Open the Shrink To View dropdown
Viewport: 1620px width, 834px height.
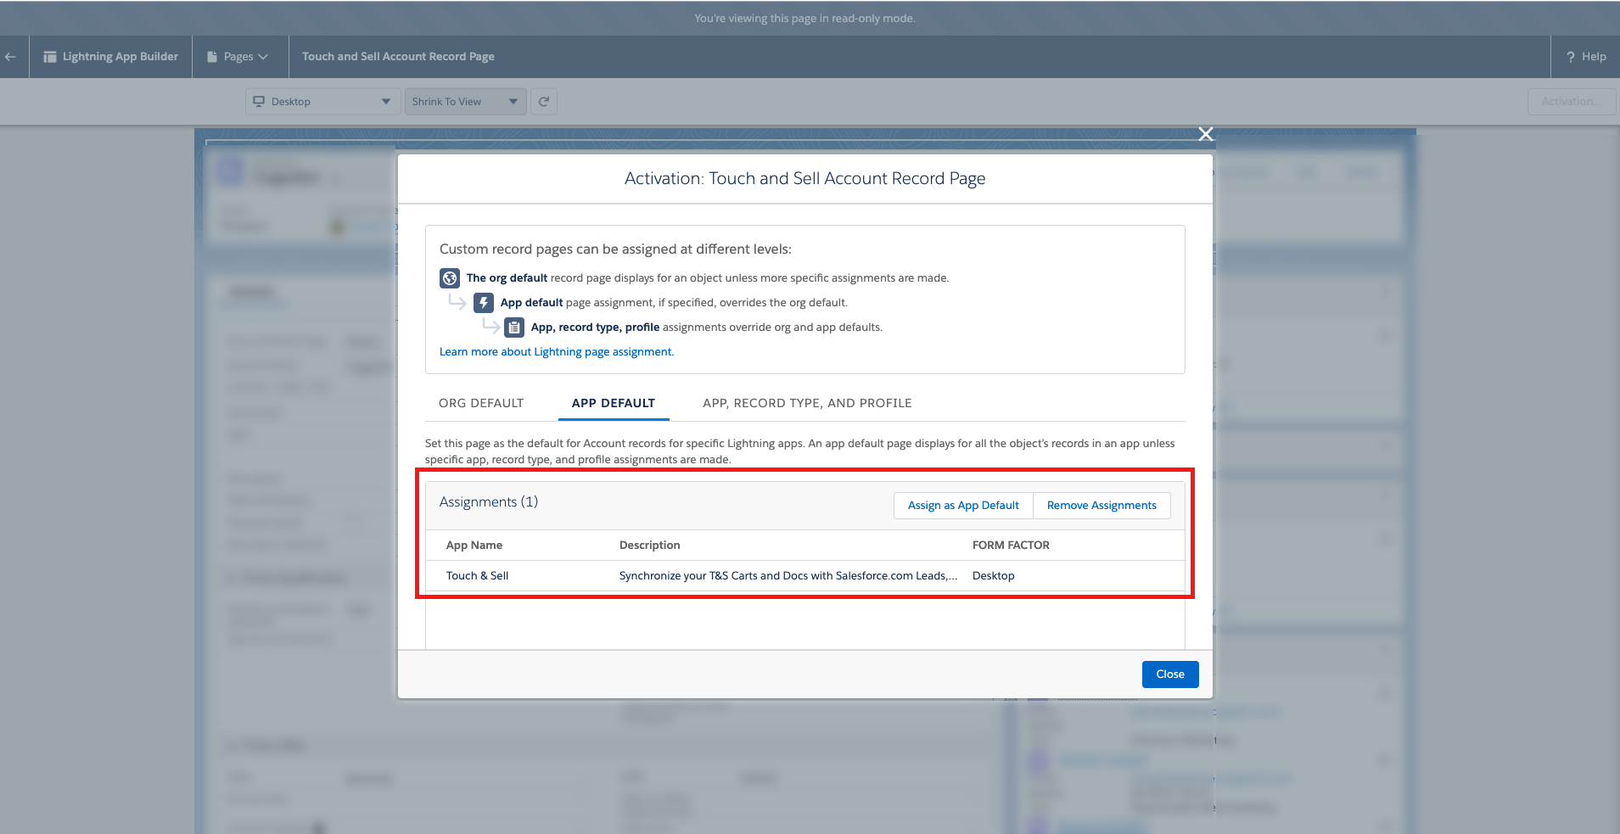coord(465,102)
